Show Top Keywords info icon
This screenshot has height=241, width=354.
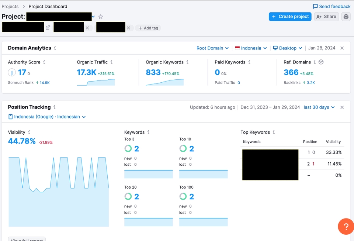[x=274, y=132]
